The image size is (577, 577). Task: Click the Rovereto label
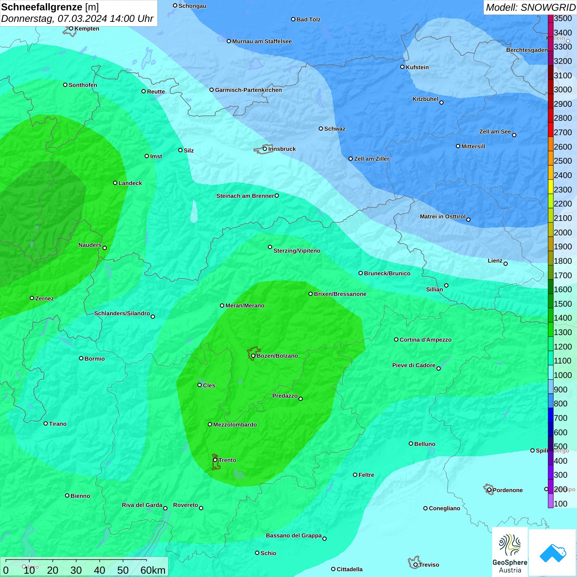click(185, 505)
